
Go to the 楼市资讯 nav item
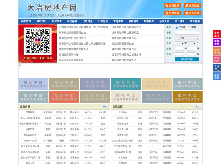[41, 21]
